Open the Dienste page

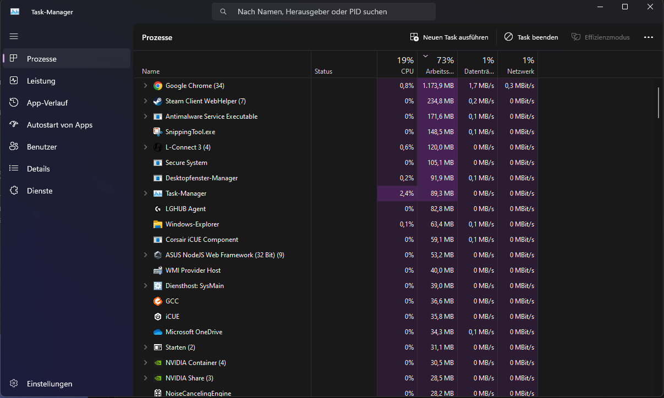coord(67,191)
